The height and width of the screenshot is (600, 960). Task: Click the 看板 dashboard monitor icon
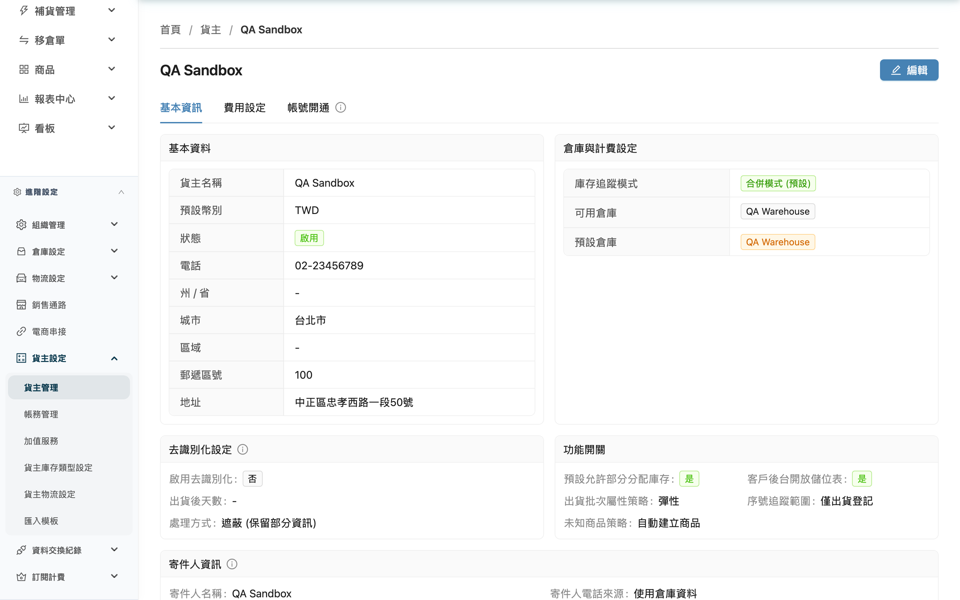[x=24, y=128]
